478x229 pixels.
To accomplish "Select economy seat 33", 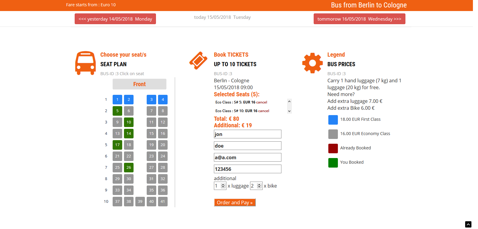I will pyautogui.click(x=117, y=190).
